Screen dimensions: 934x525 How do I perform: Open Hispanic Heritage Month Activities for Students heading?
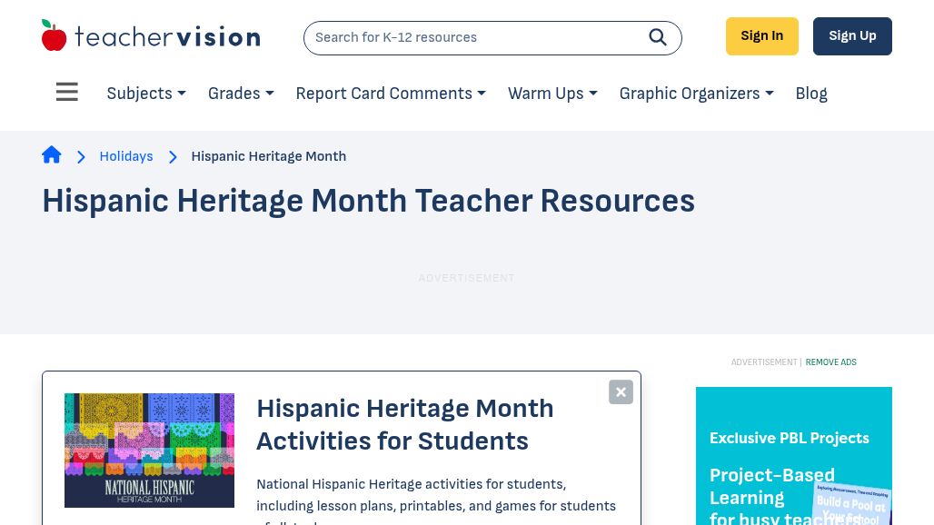click(405, 424)
